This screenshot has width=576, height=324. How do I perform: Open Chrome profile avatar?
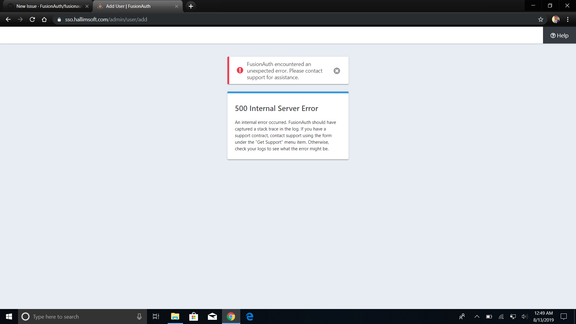point(556,19)
